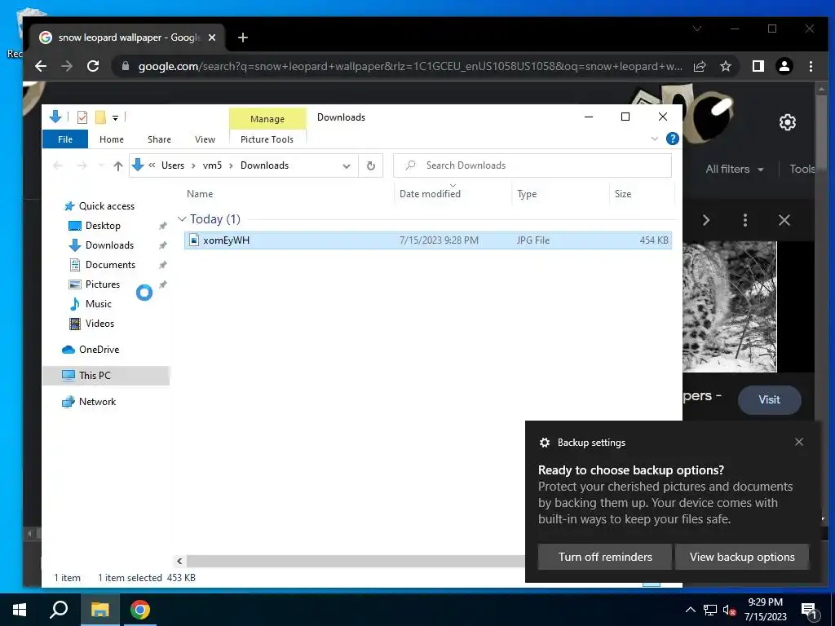Click Turn off reminders button
Image resolution: width=835 pixels, height=626 pixels.
pyautogui.click(x=605, y=557)
